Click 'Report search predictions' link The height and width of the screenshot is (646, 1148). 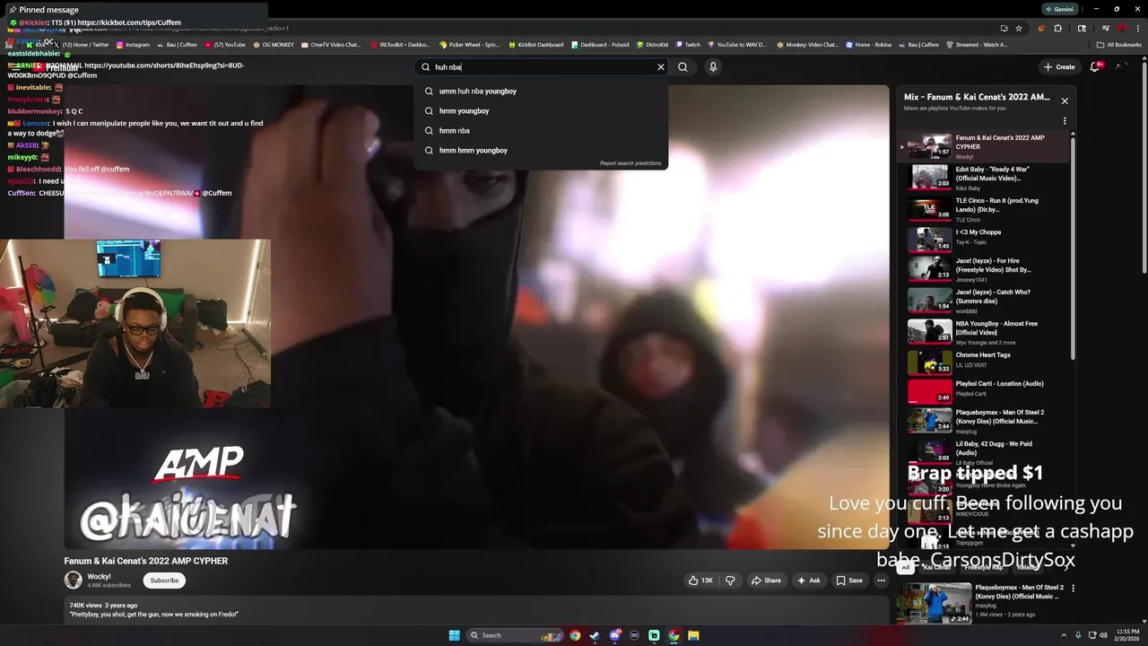tap(631, 163)
